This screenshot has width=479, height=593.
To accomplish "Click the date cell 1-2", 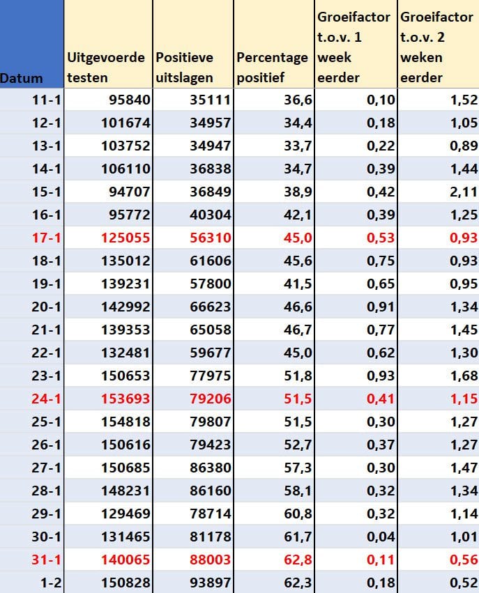I will point(32,583).
